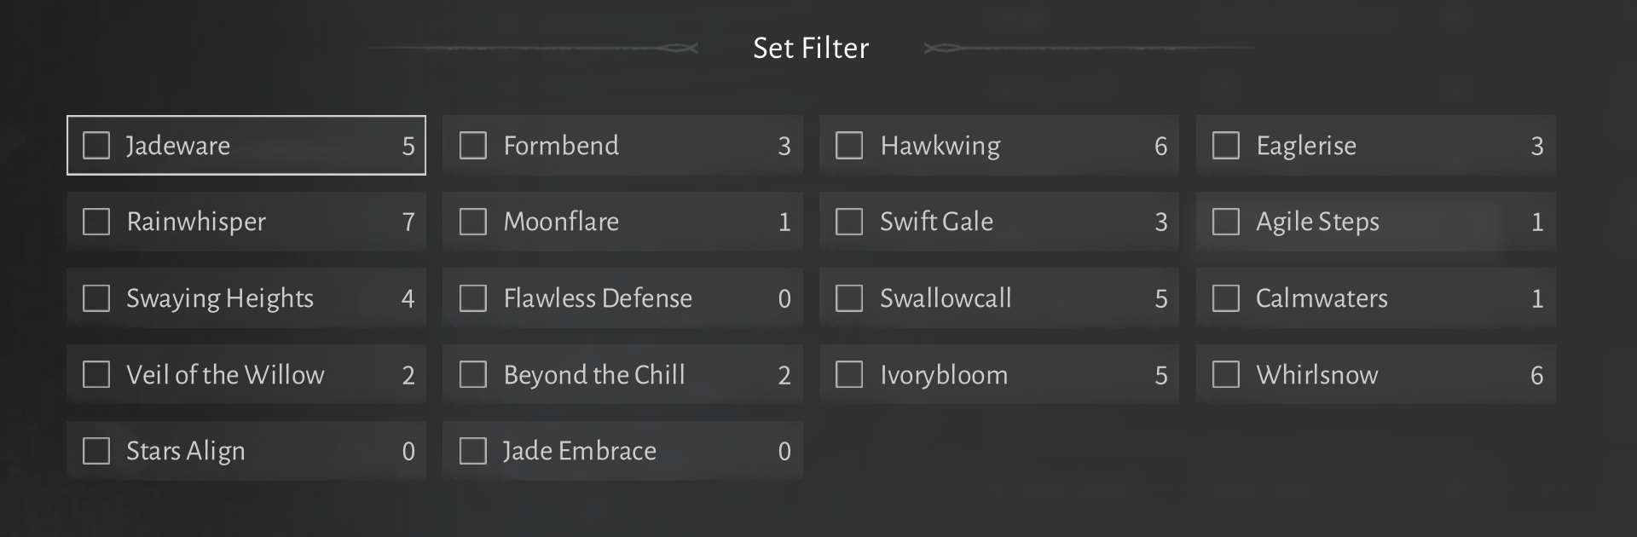Viewport: 1637px width, 537px height.
Task: Tick the Hawkwing checkbox
Action: coord(849,146)
